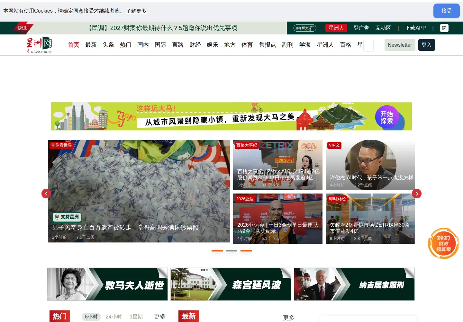Select the 24小时 hot filter tab

point(114,317)
